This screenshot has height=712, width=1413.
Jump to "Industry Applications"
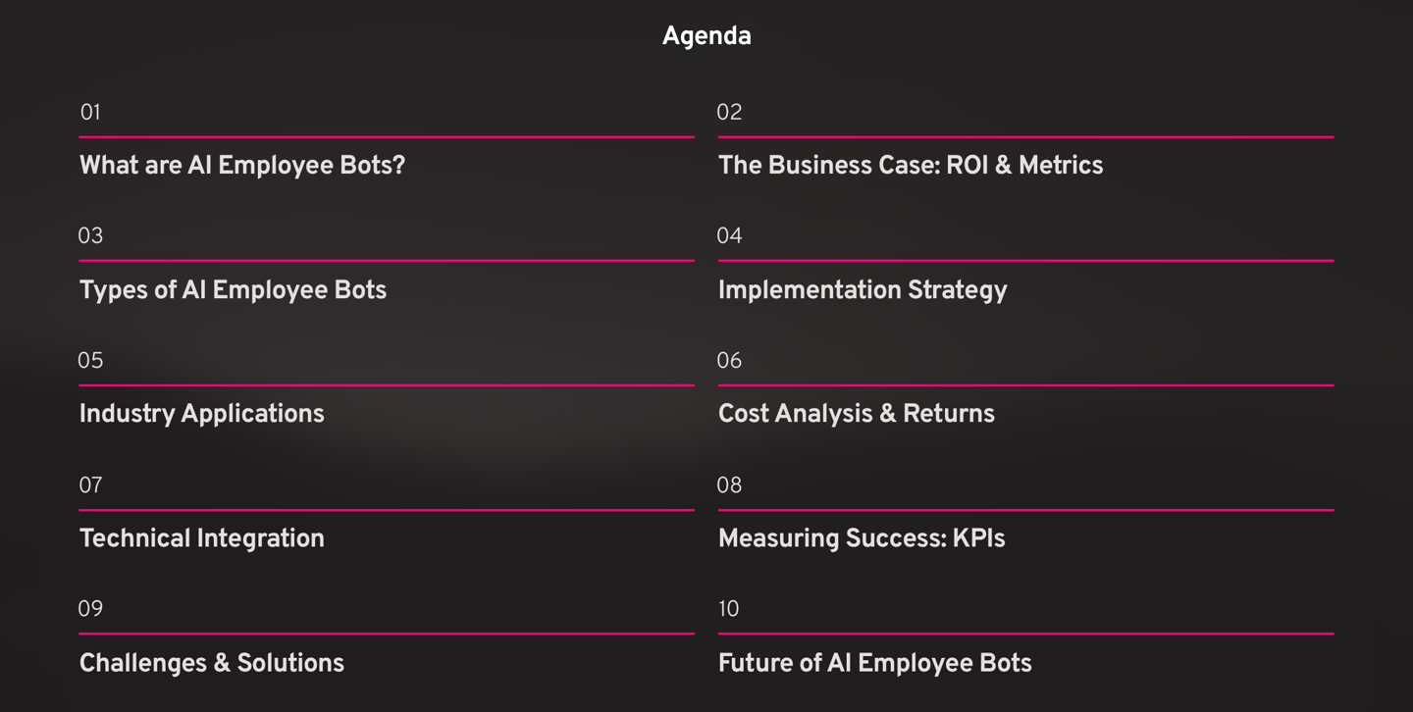click(201, 414)
